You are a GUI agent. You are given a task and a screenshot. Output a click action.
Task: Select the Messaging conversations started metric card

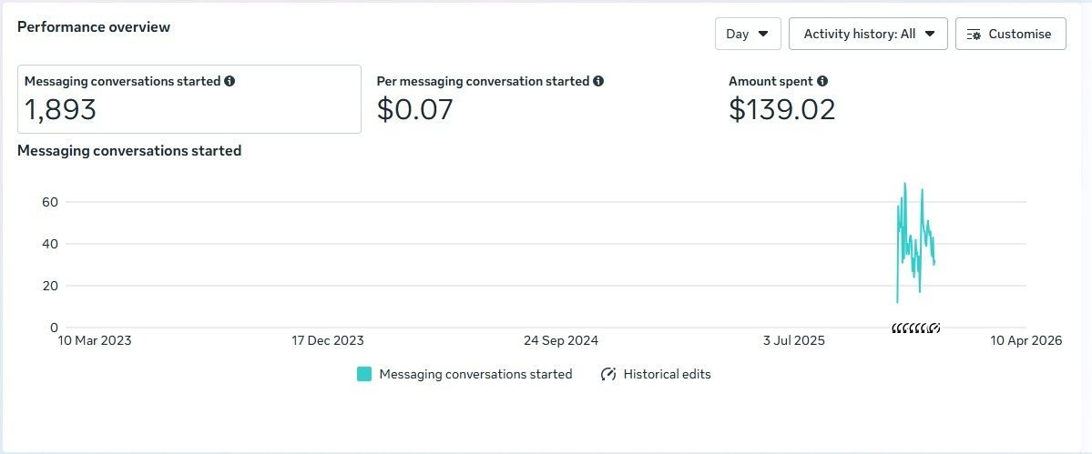coord(189,99)
